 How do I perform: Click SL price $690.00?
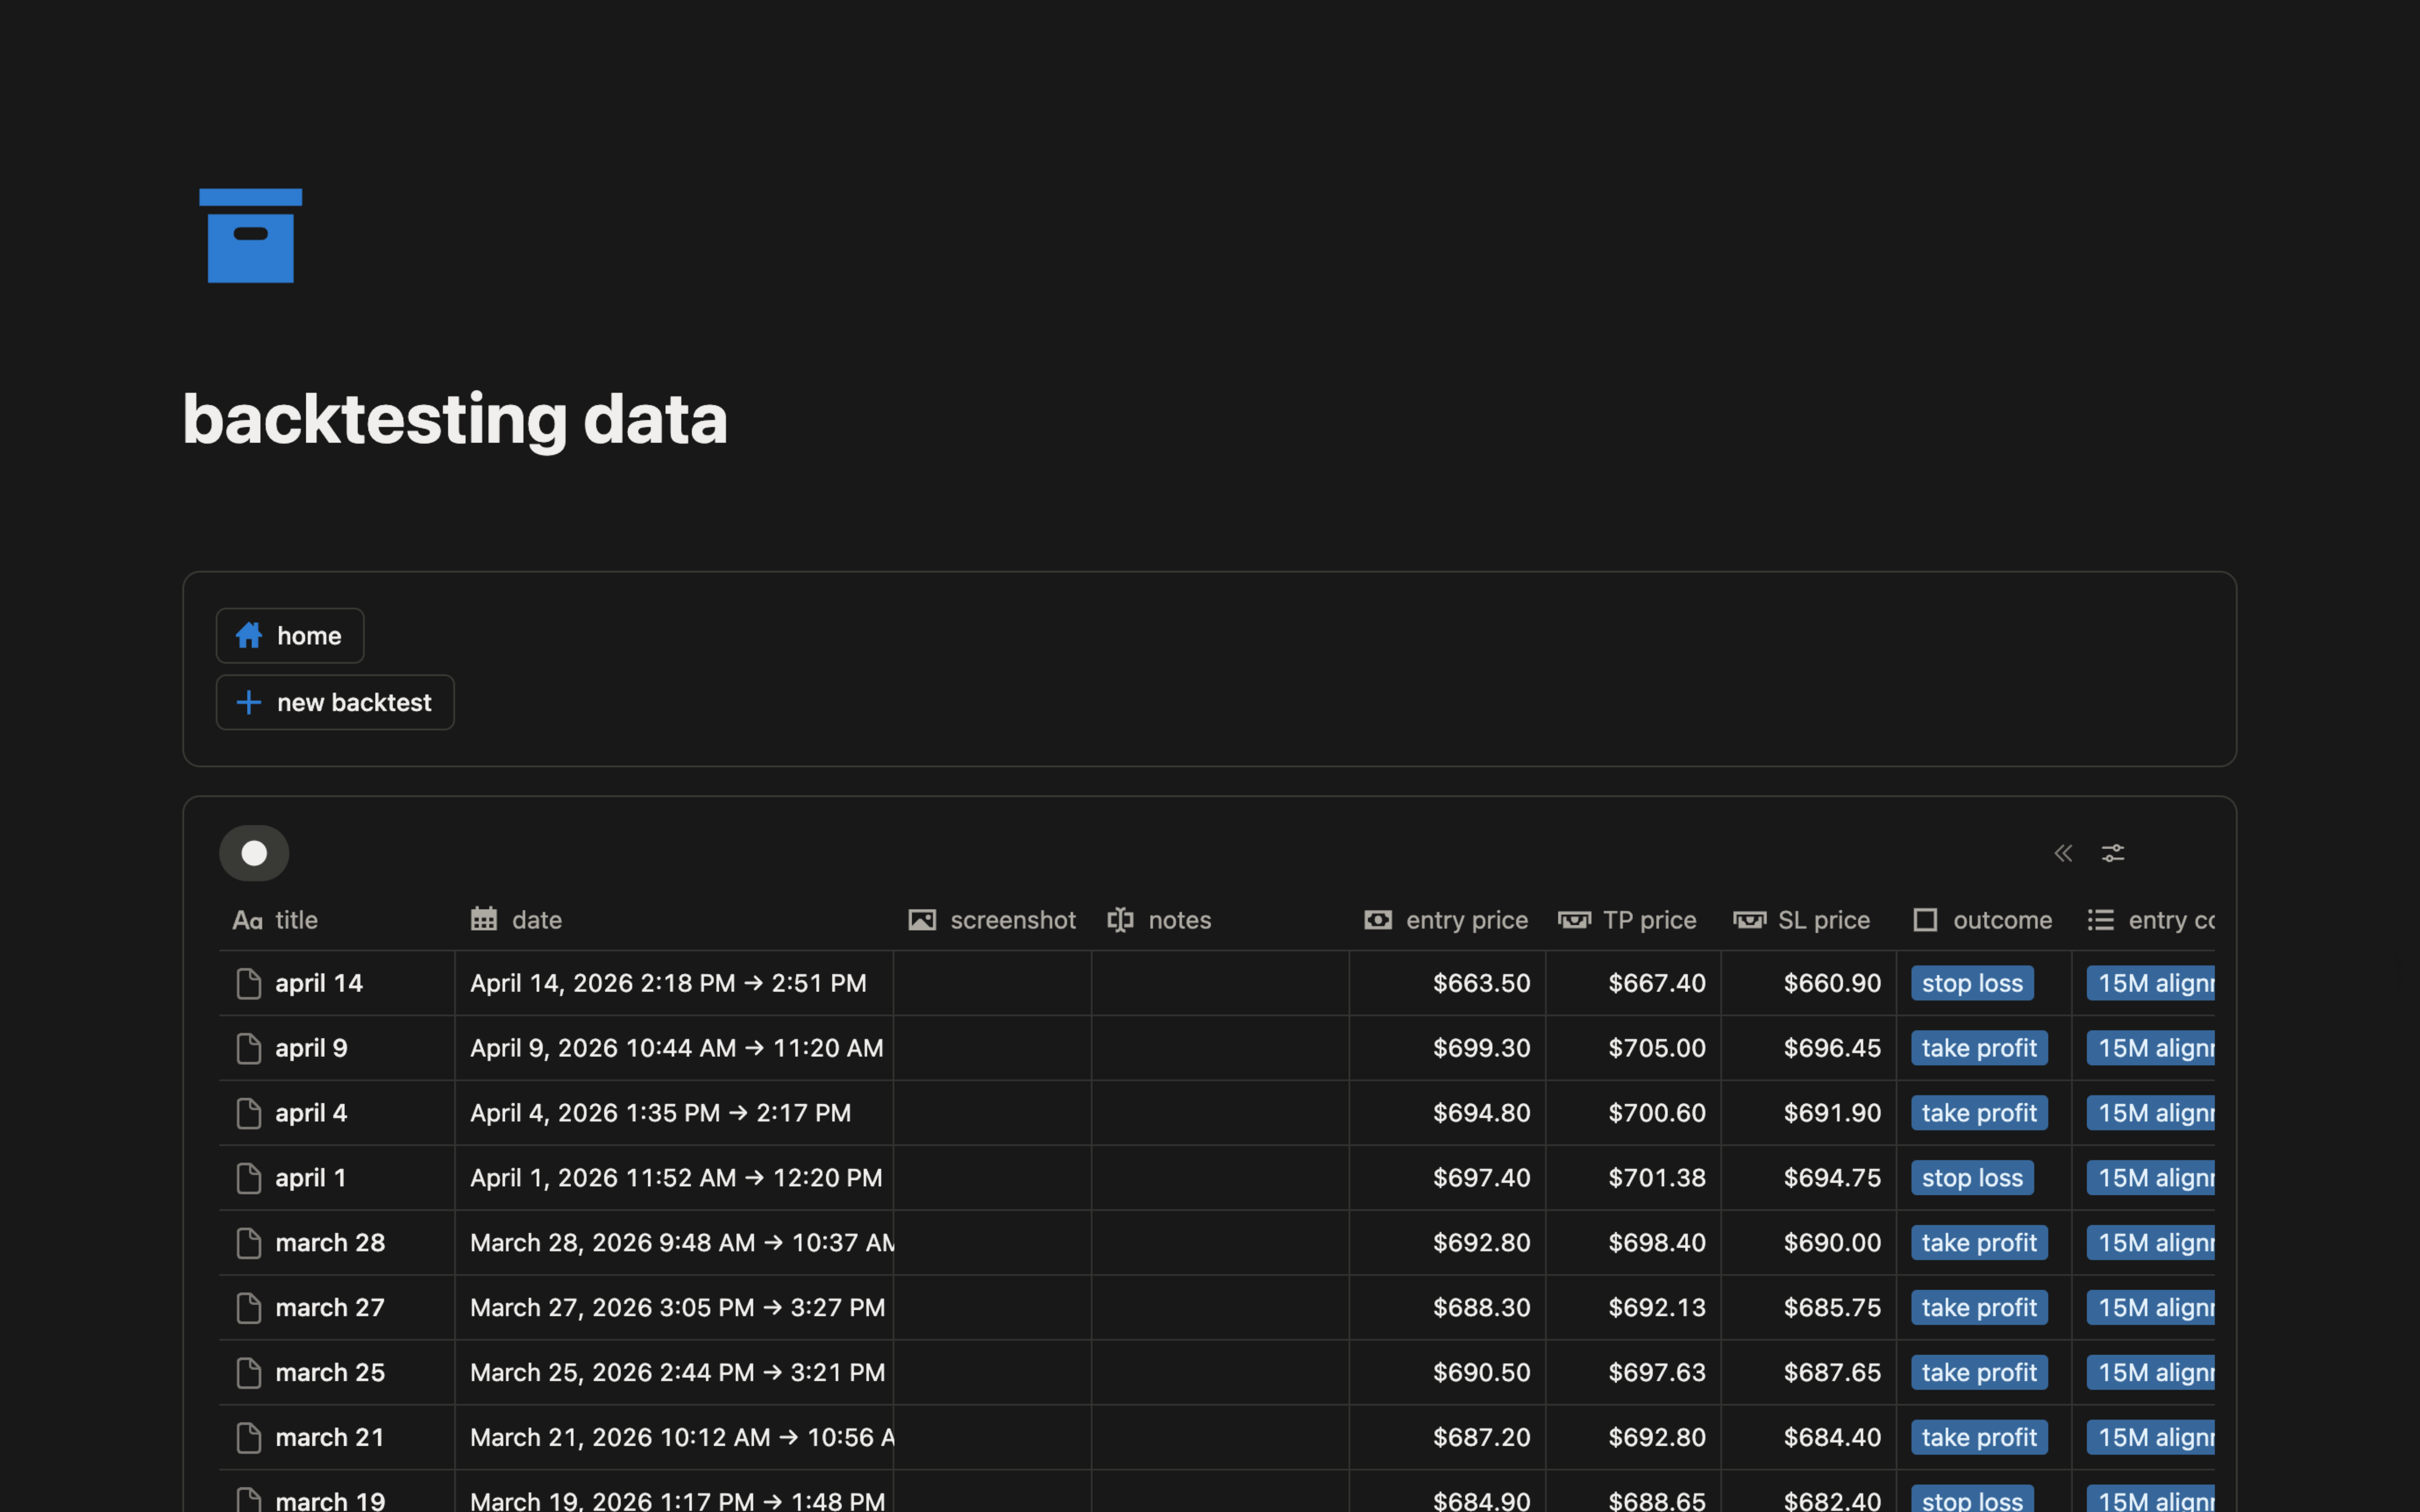click(1832, 1243)
